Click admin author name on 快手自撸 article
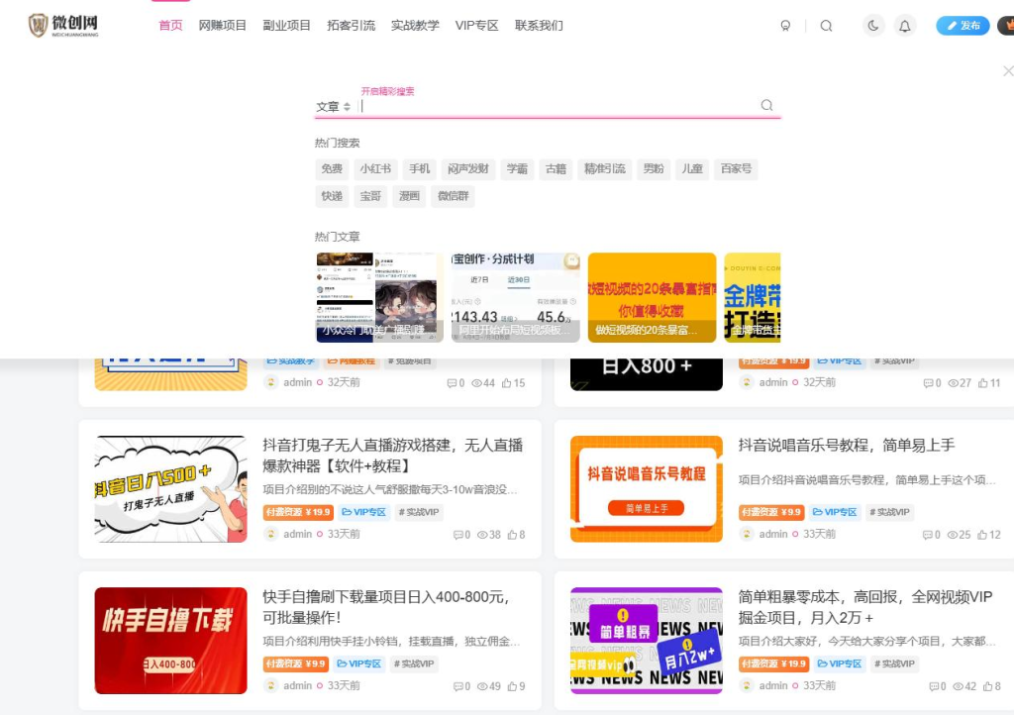This screenshot has height=715, width=1014. point(297,685)
